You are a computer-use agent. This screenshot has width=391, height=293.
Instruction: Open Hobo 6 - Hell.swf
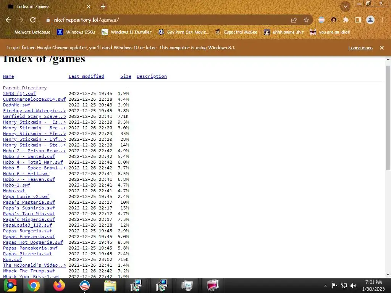pyautogui.click(x=26, y=174)
